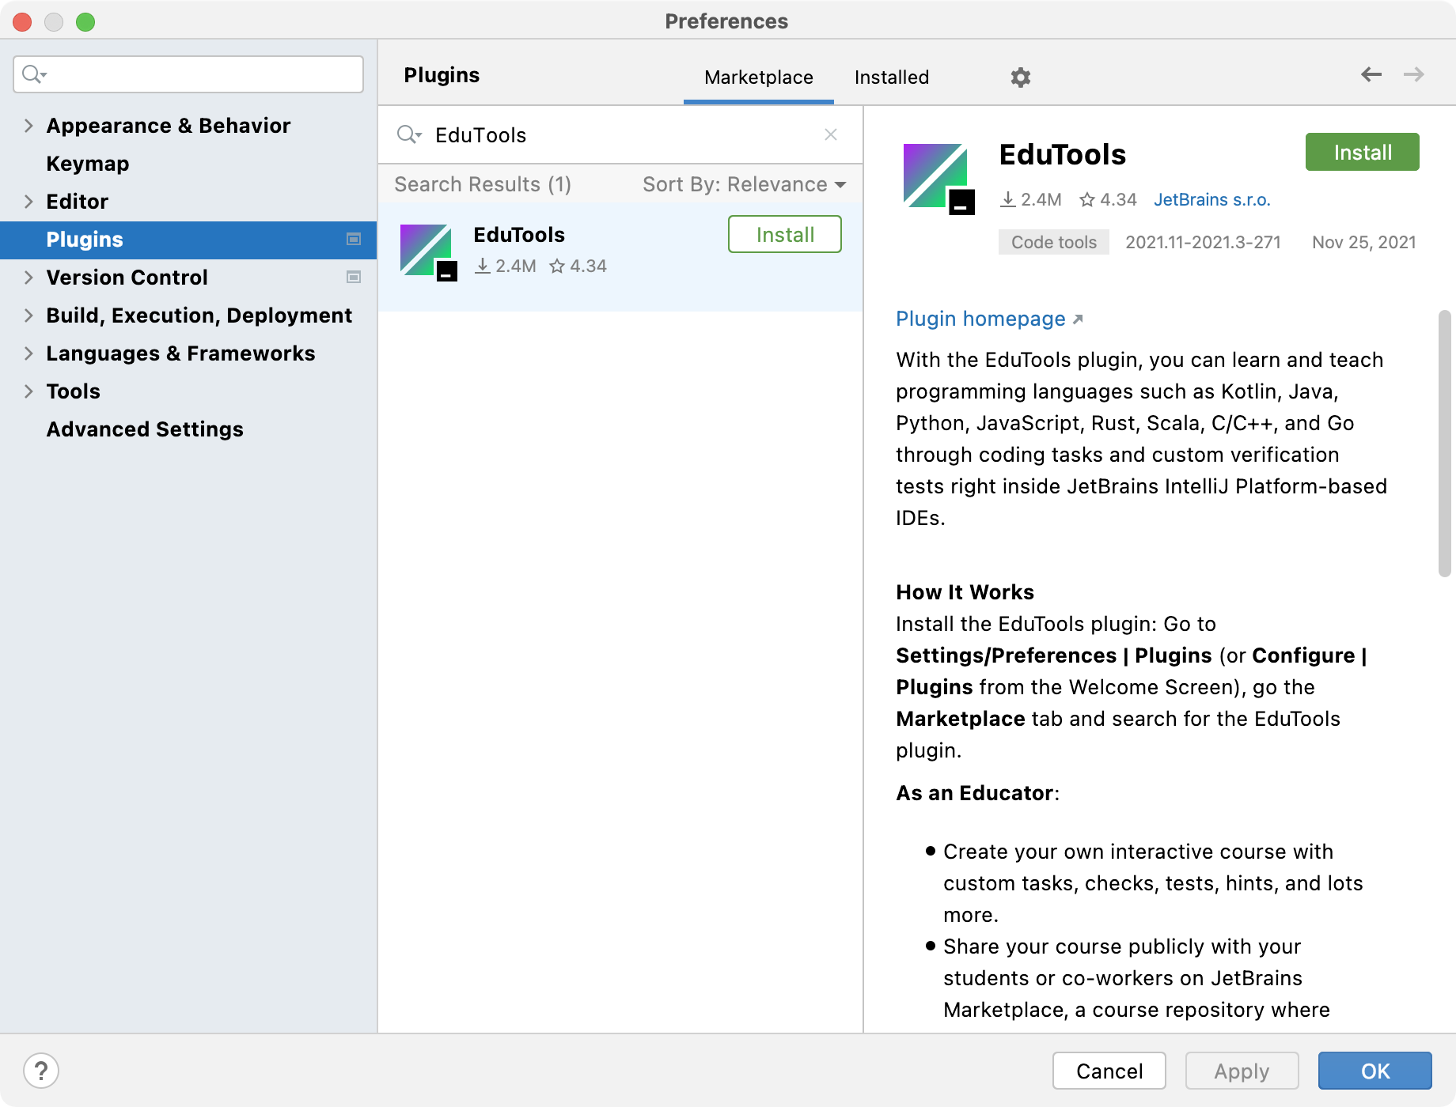The width and height of the screenshot is (1456, 1107).
Task: Click the date Nov 25, 2021
Action: (1363, 242)
